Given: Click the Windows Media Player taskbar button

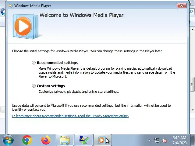Looking at the screenshot, I should [x=103, y=140].
